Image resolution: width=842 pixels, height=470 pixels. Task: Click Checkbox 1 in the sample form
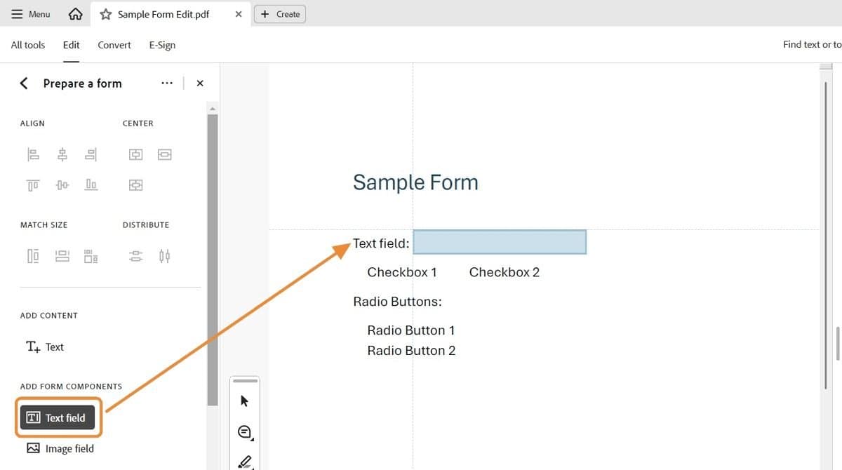coord(401,272)
